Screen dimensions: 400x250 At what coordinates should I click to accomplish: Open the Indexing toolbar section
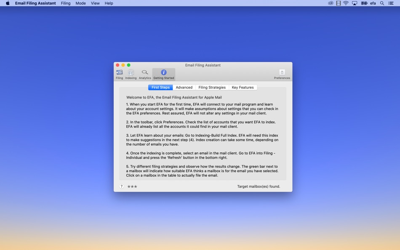(131, 74)
